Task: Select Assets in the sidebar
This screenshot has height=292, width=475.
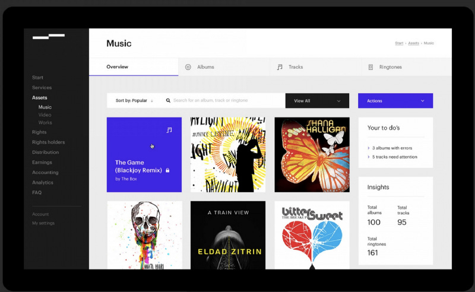Action: 40,97
